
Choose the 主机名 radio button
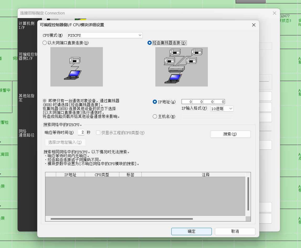[x=155, y=116]
